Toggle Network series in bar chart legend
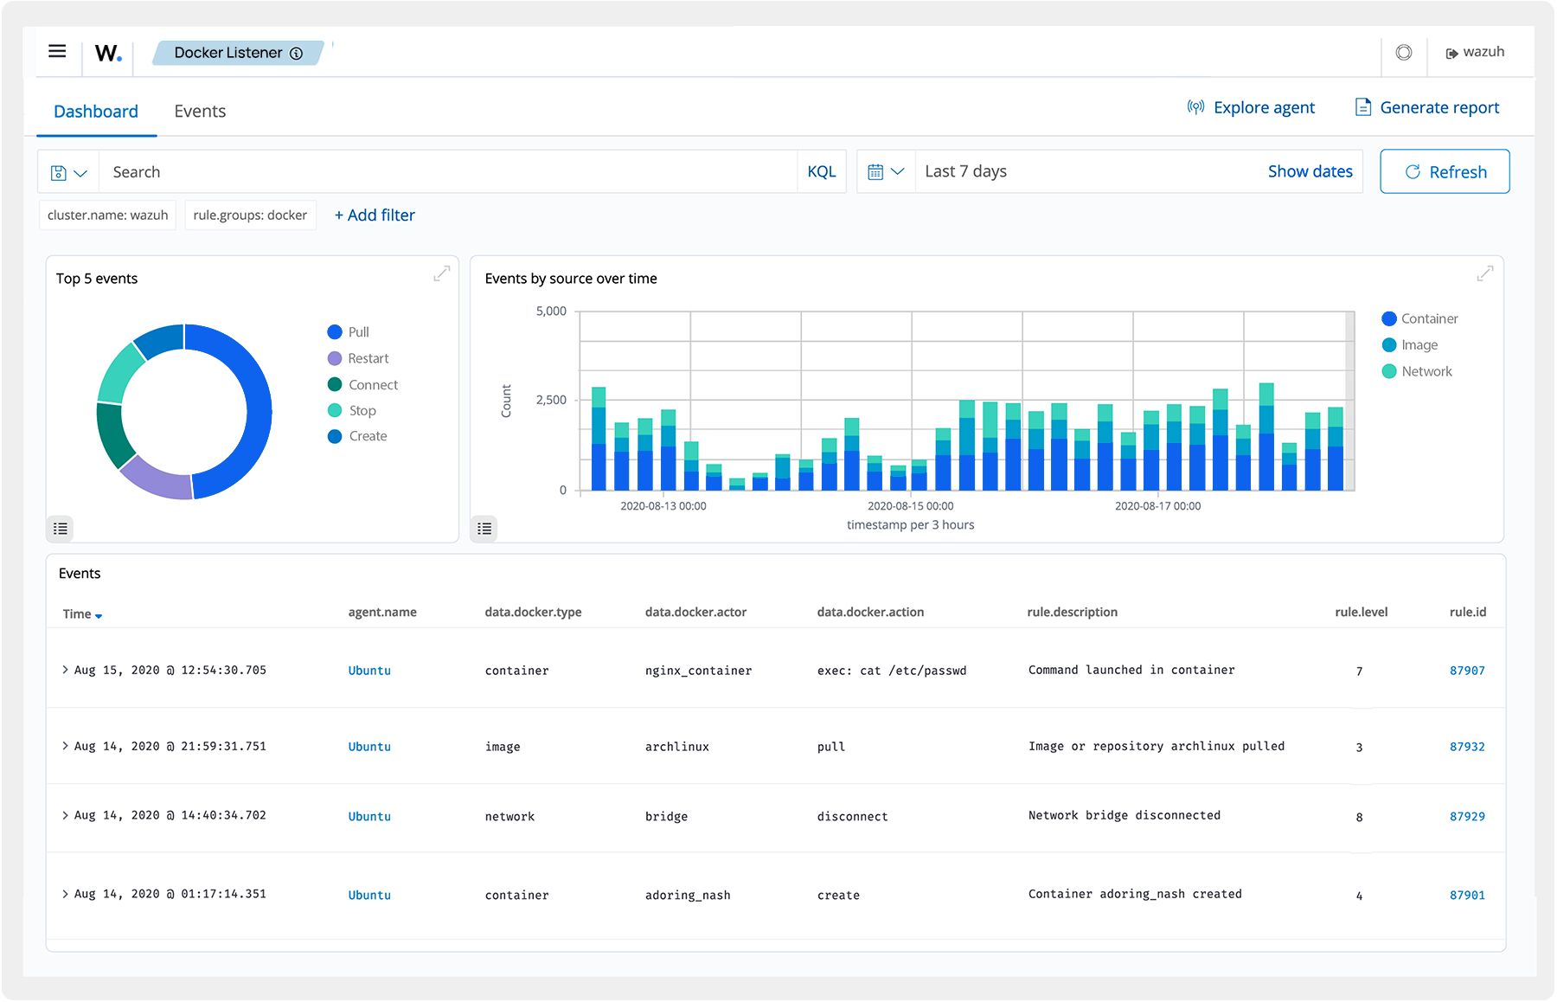This screenshot has width=1557, height=1002. (x=1426, y=371)
